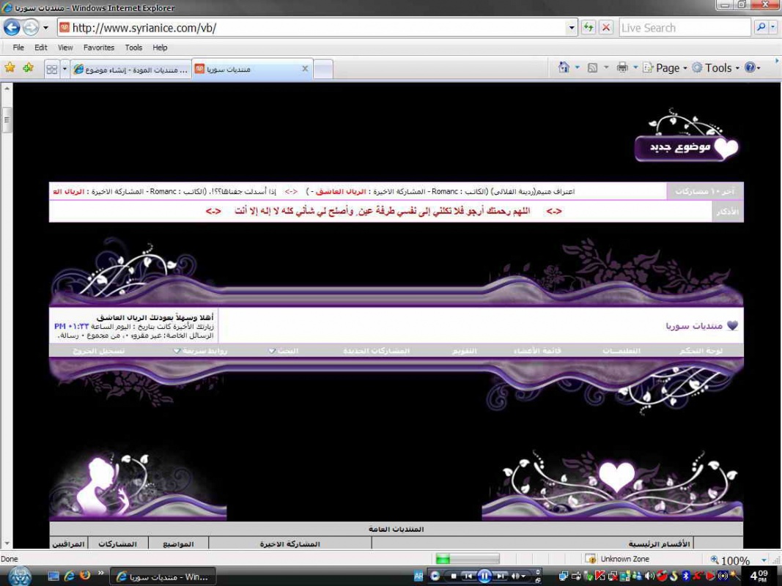The image size is (782, 586).
Task: Click the Print icon in toolbar
Action: point(622,67)
